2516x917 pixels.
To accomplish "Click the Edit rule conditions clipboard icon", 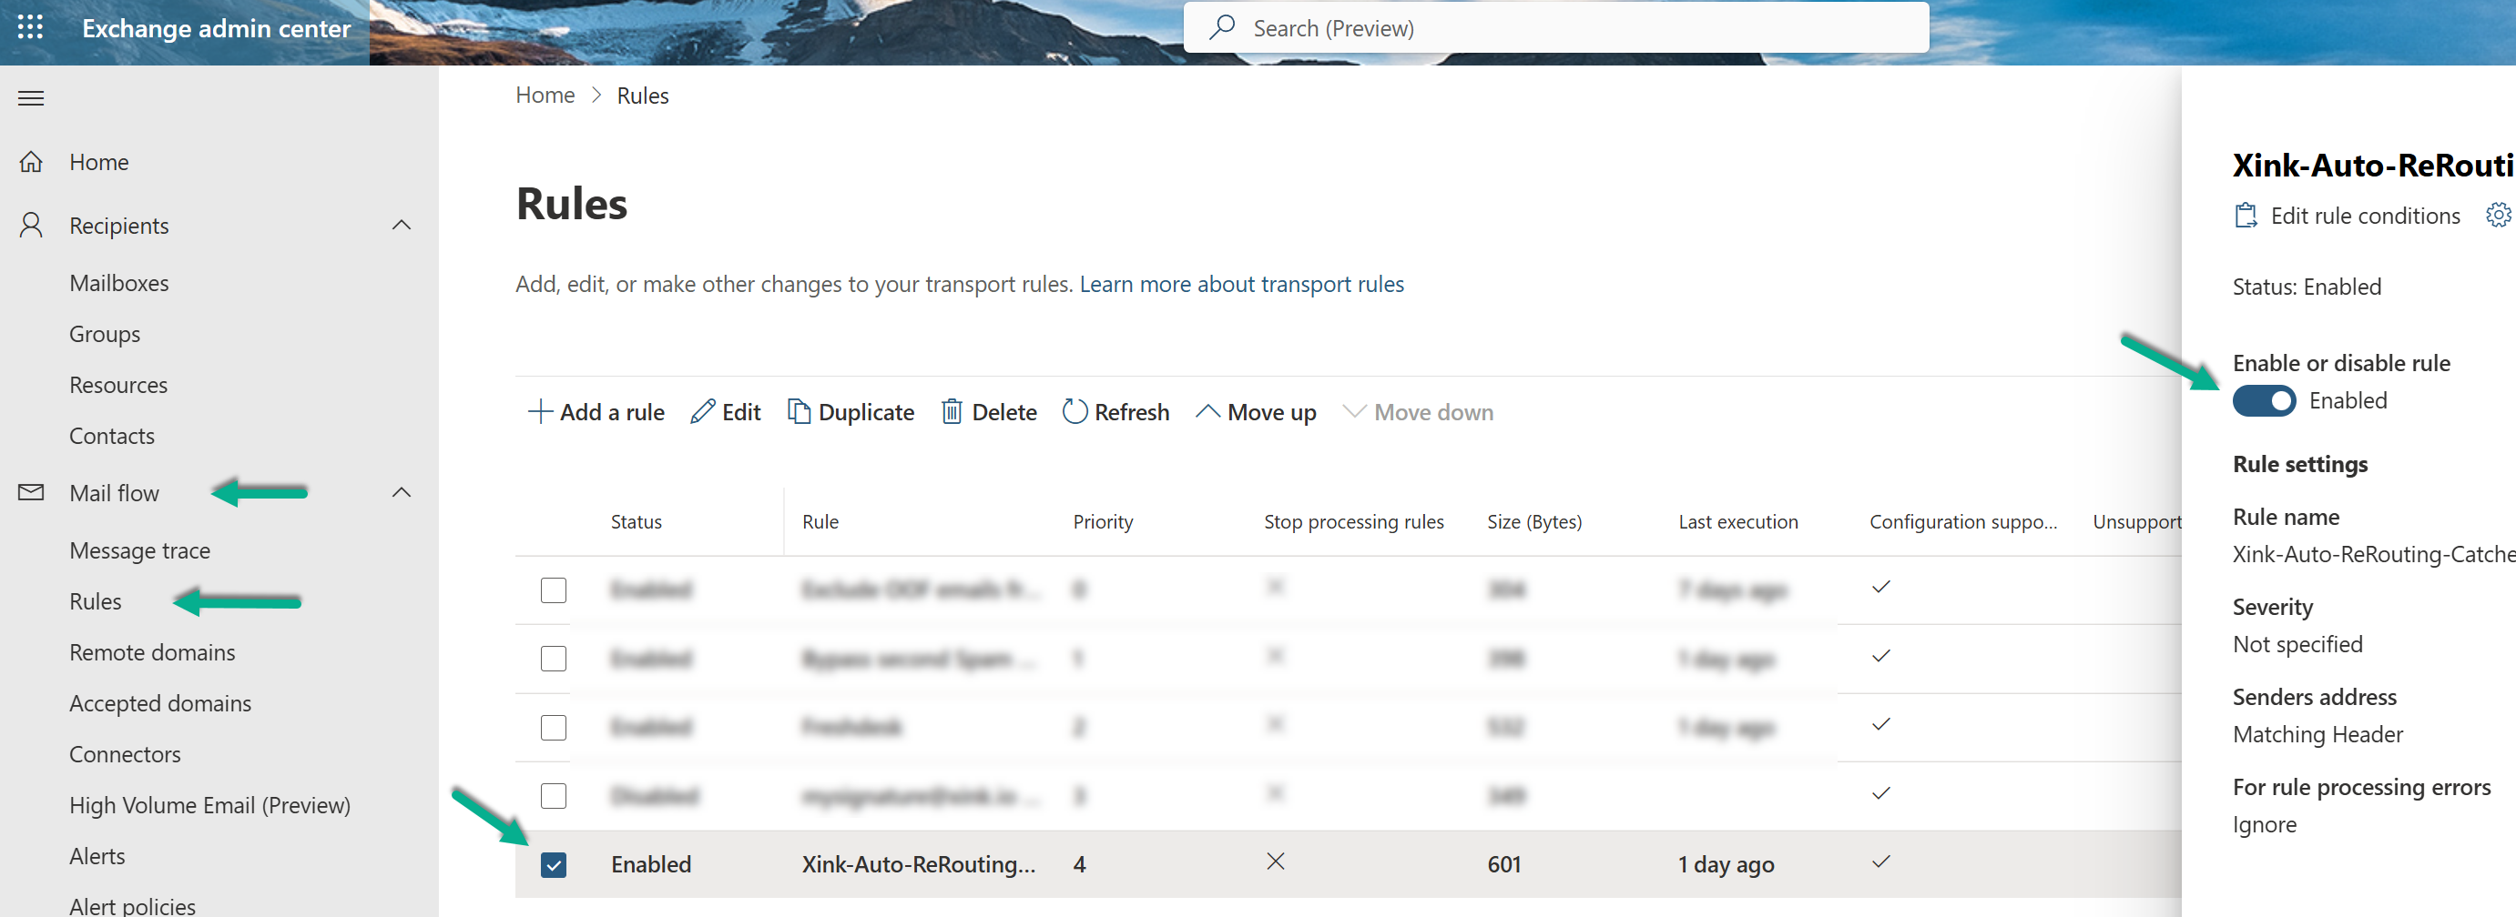I will [x=2246, y=216].
